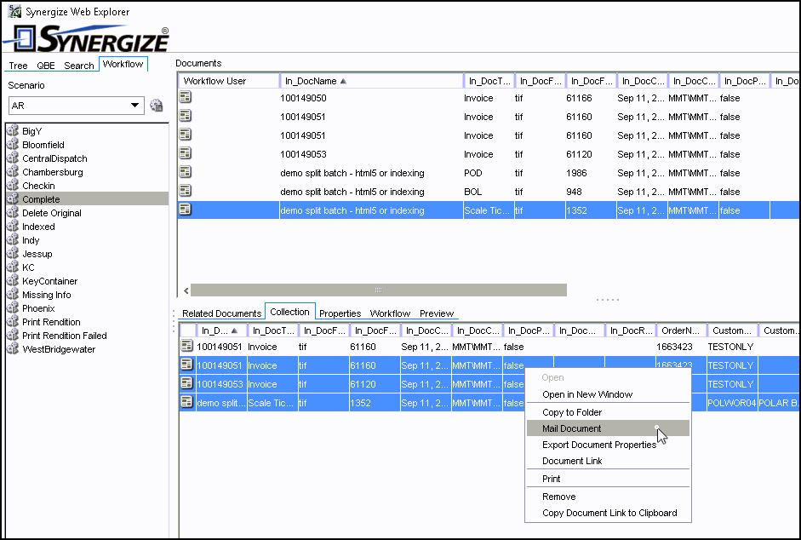
Task: Show the Preview tab
Action: (x=437, y=313)
